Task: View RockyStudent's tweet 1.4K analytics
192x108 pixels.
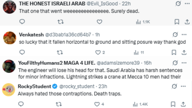Action: tap(140, 104)
